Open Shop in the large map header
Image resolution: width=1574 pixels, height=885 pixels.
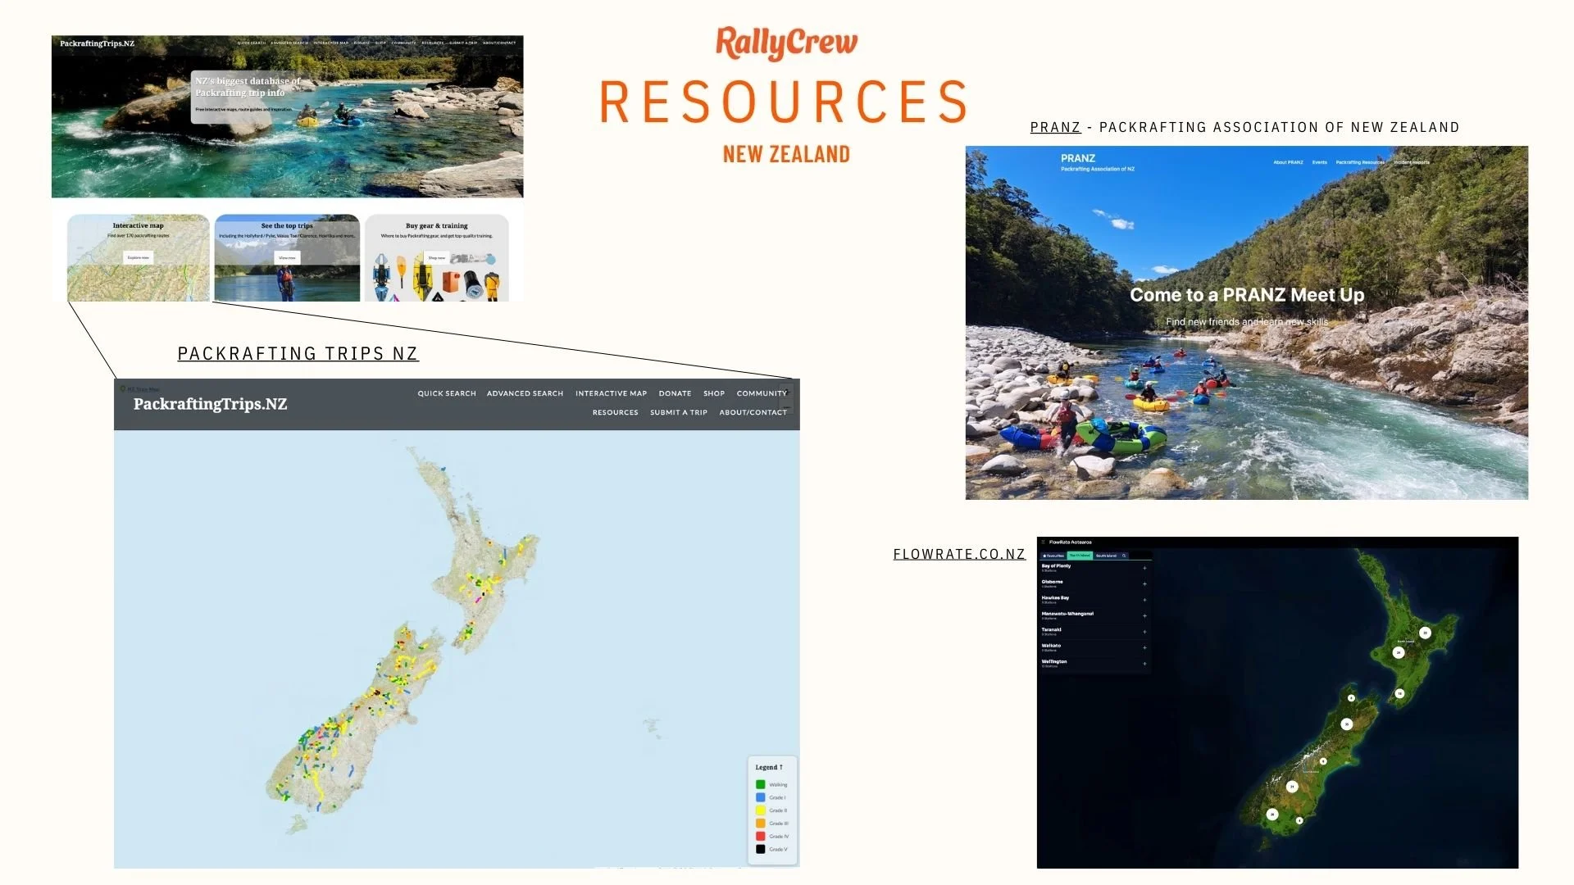click(714, 393)
